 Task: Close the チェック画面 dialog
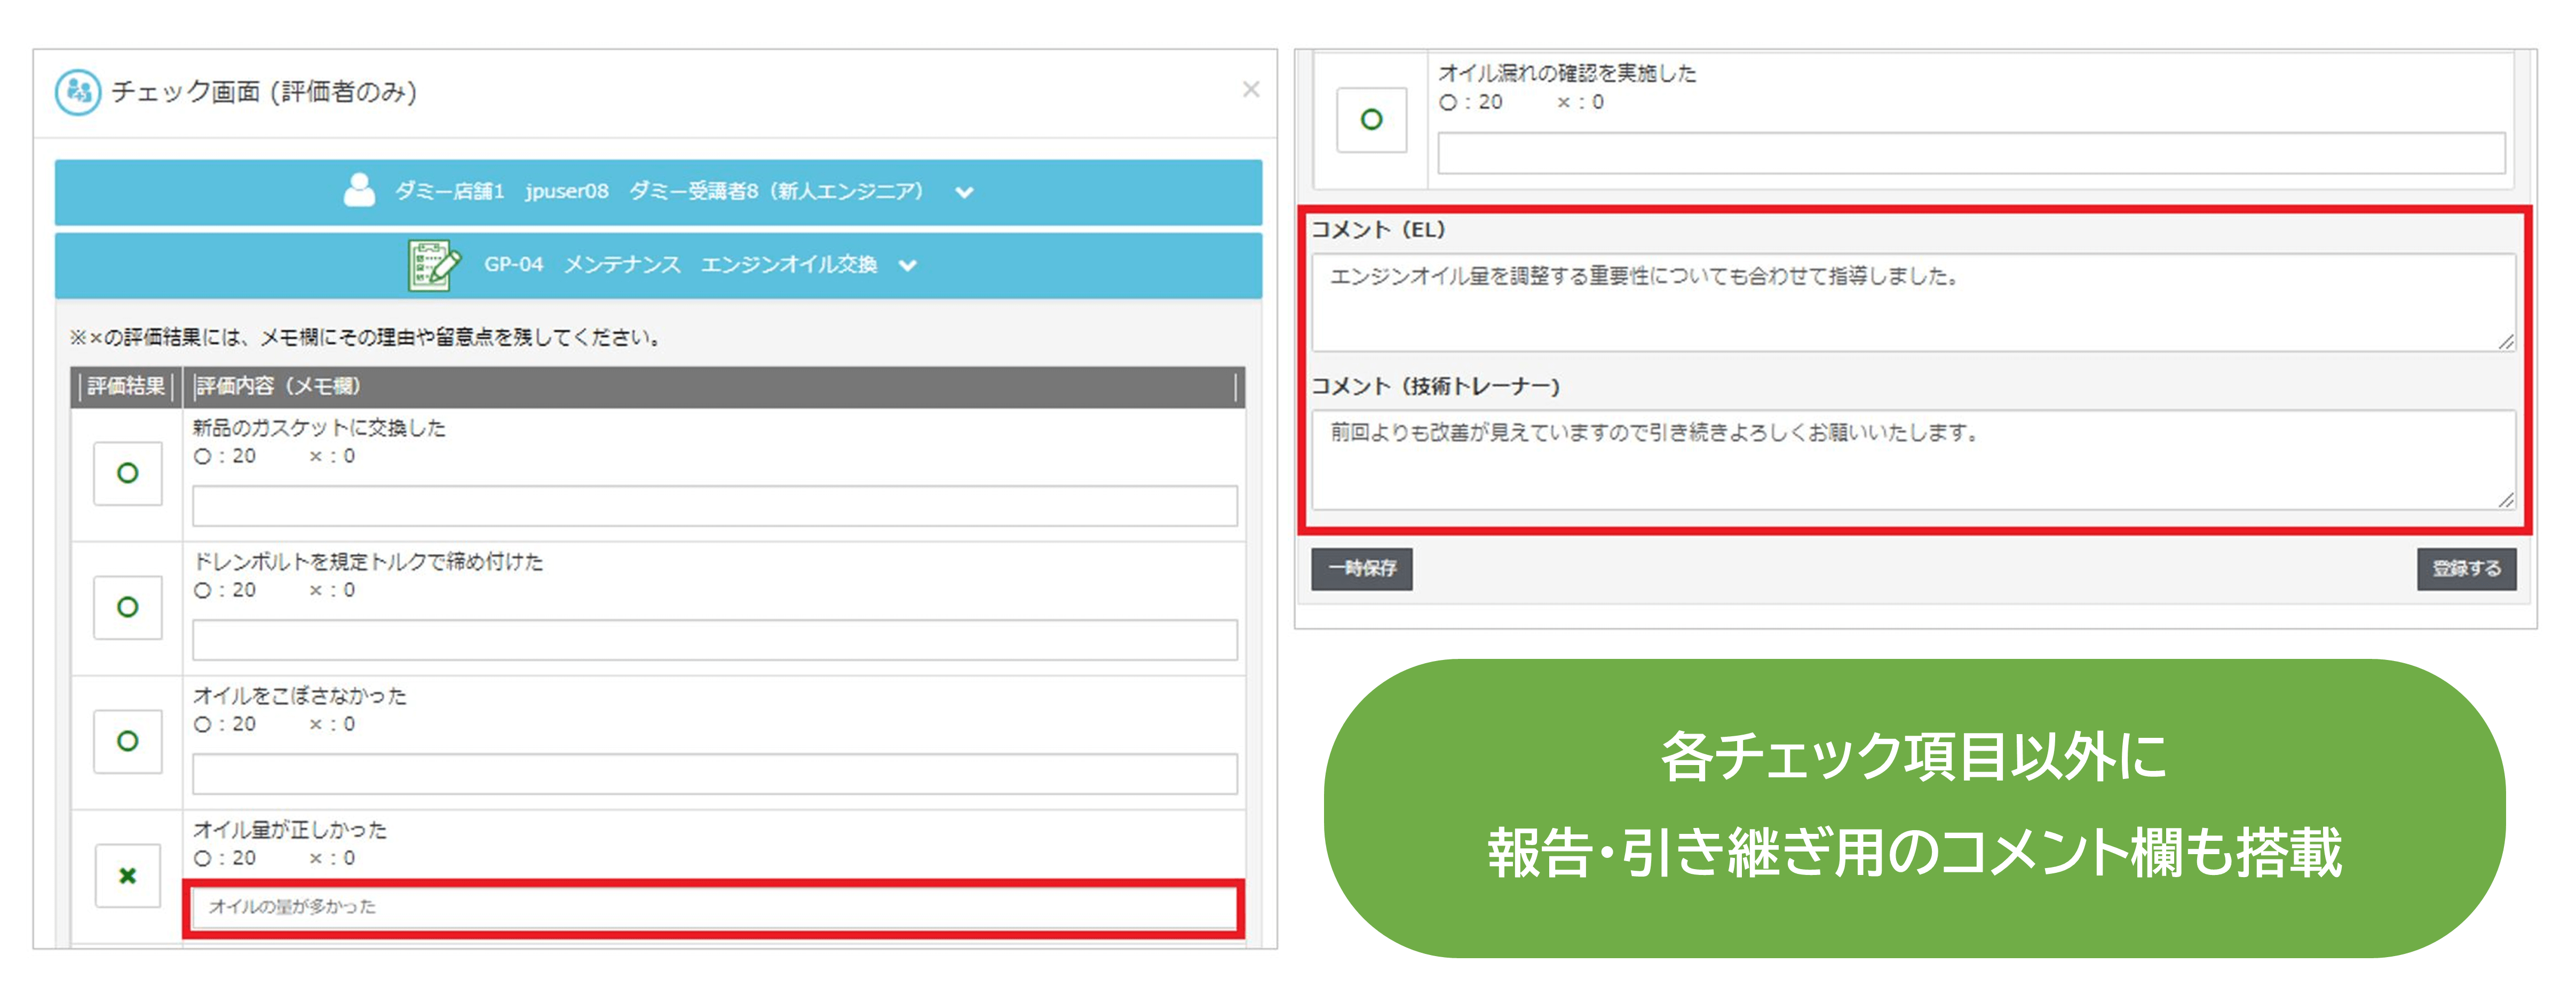1250,90
